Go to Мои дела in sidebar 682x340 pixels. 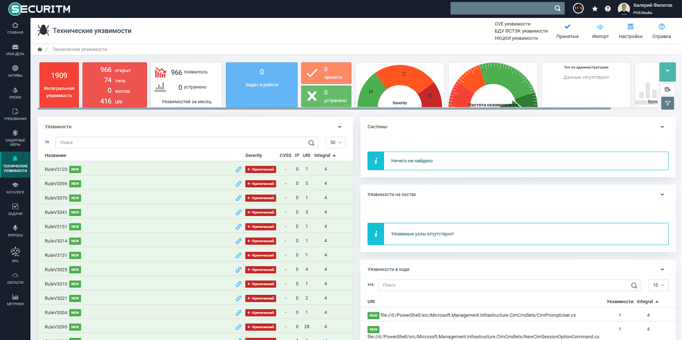[x=15, y=50]
